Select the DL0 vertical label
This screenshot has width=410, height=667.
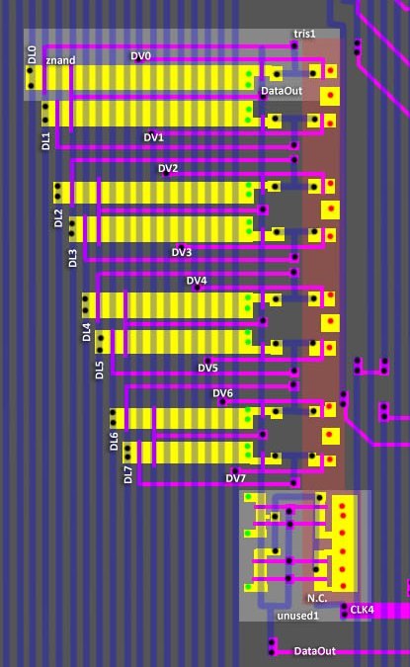33,55
